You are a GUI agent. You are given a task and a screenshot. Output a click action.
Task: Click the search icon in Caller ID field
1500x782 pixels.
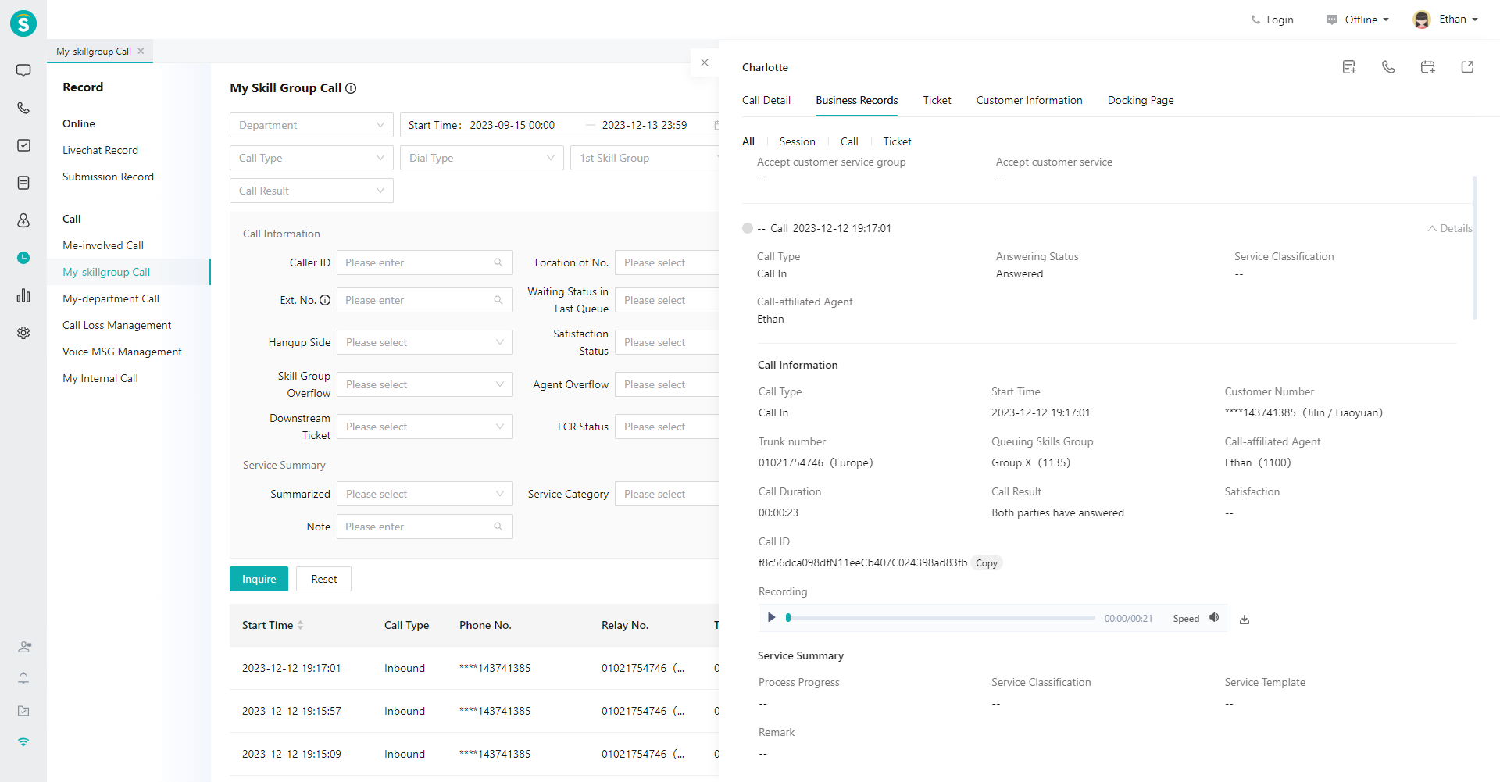498,262
